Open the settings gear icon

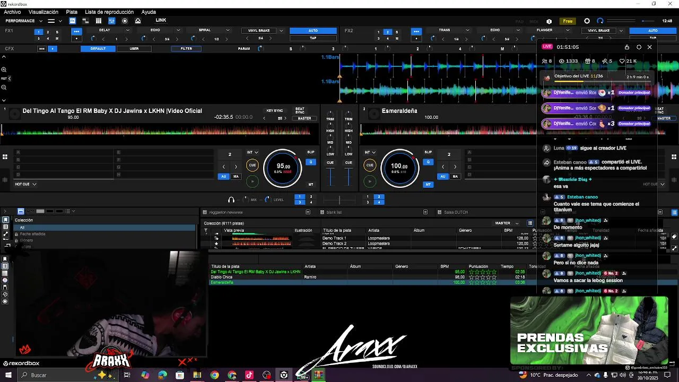pyautogui.click(x=587, y=21)
